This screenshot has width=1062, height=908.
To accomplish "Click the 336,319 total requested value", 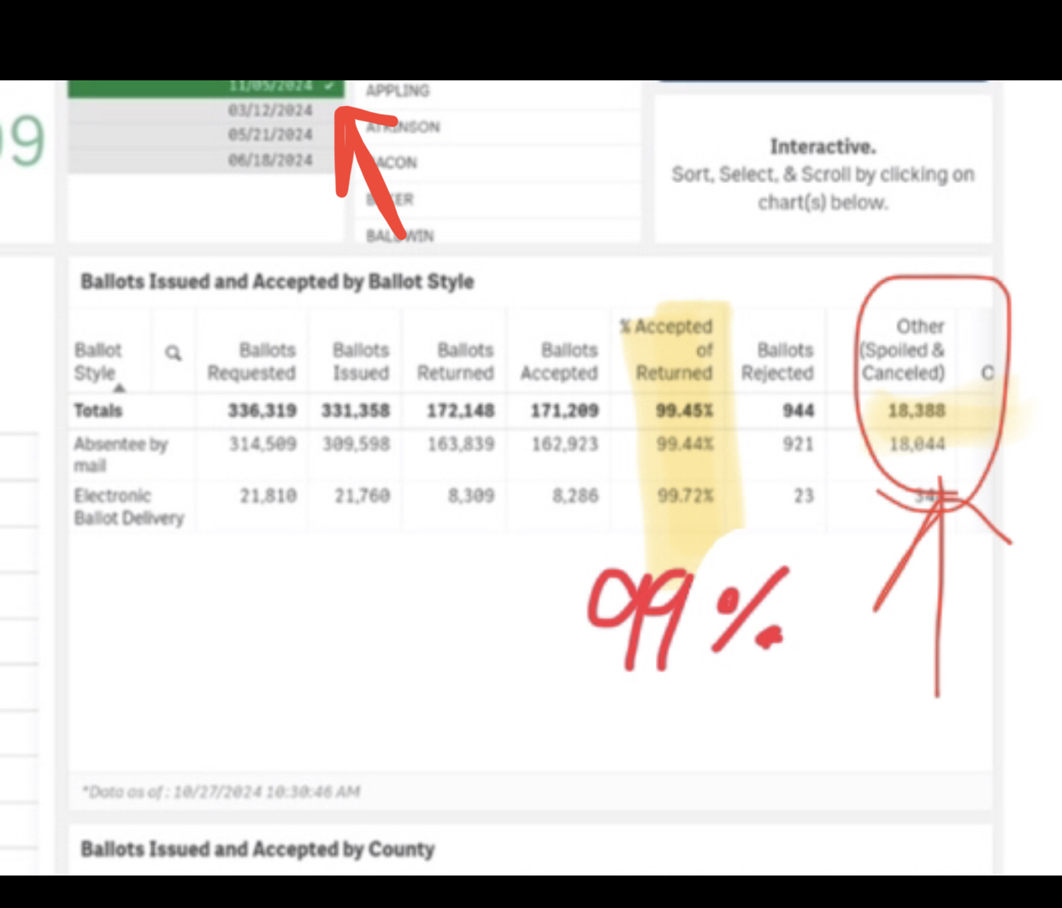I will click(x=263, y=410).
